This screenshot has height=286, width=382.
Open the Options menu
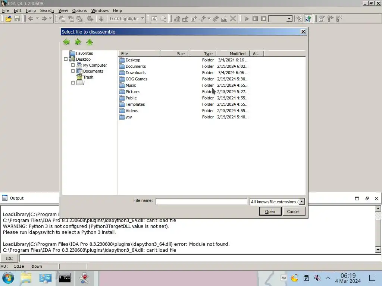pos(79,10)
